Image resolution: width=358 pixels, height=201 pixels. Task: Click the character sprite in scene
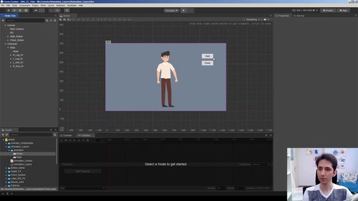tap(167, 79)
